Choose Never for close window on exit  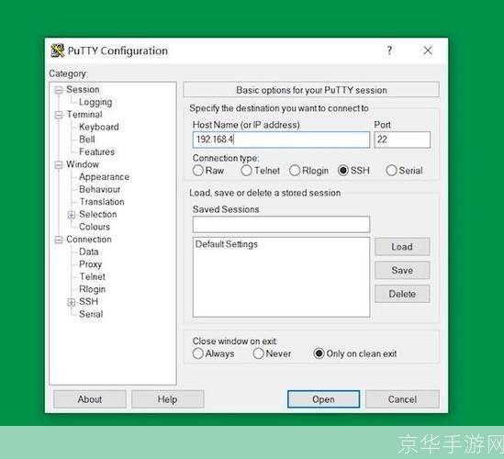(259, 353)
